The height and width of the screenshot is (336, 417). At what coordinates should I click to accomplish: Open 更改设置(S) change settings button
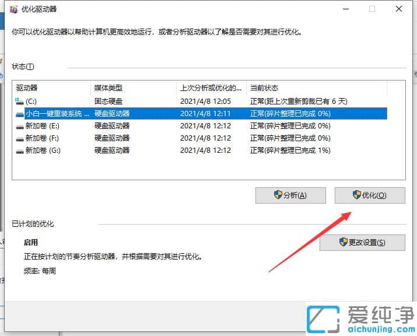(x=362, y=242)
